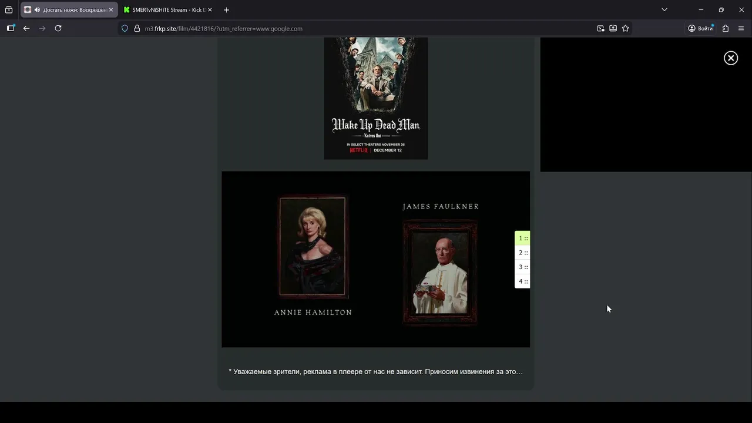This screenshot has width=752, height=423.
Task: Toggle the browser sidebar button
Action: [x=11, y=28]
